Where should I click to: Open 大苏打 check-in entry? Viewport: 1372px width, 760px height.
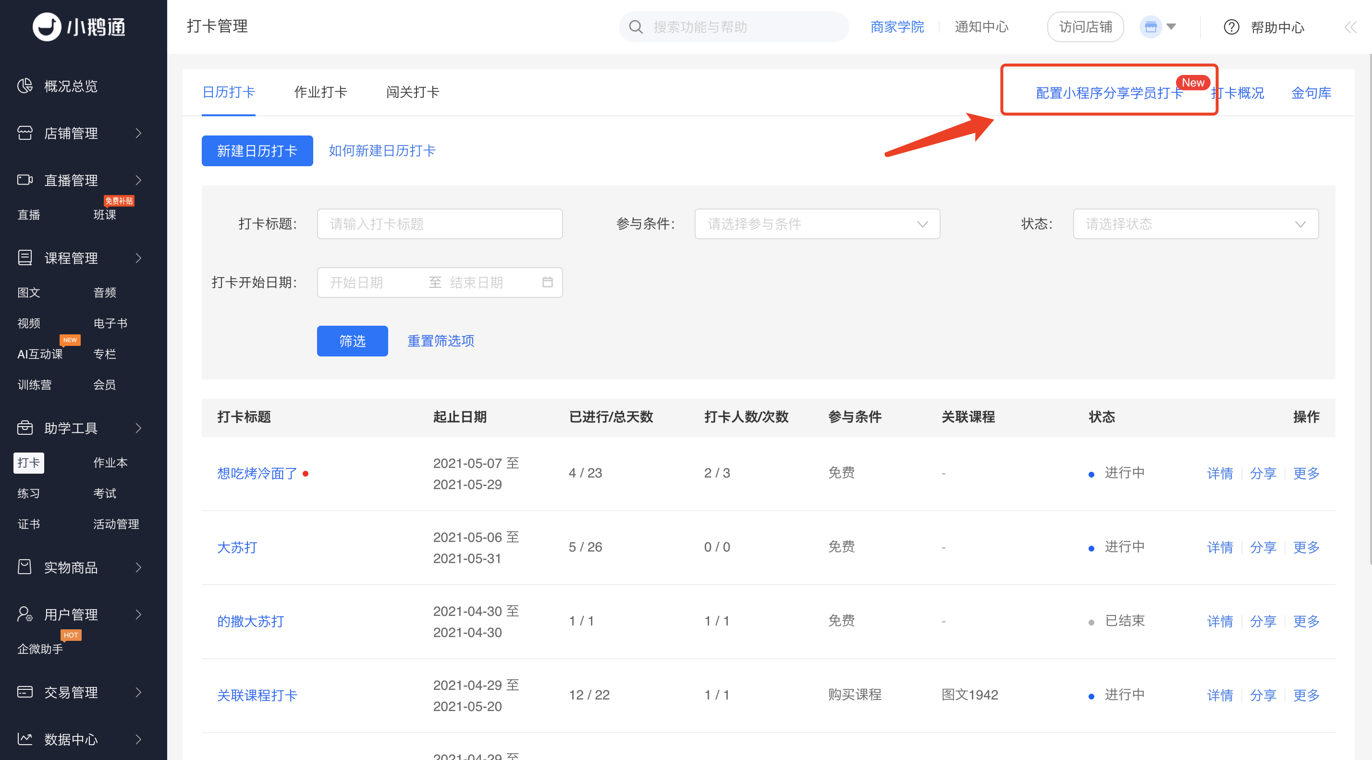[x=237, y=547]
